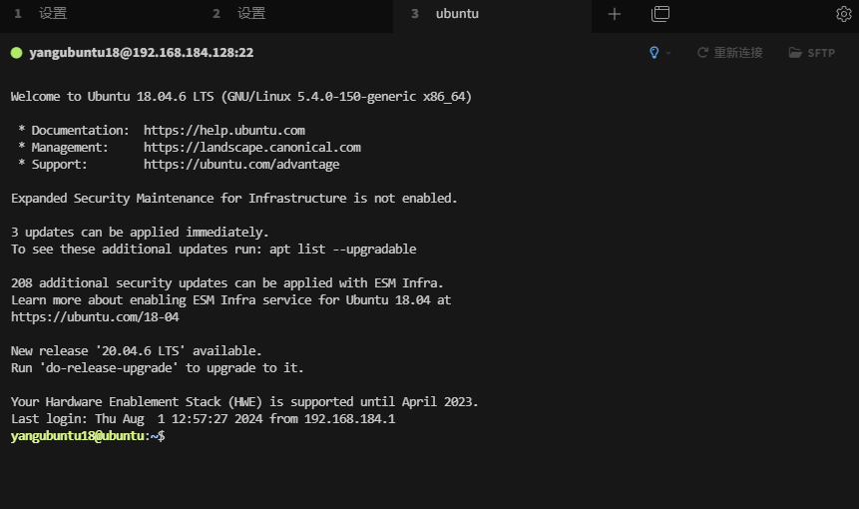Screen dimensions: 859x509
Task: Switch to the second 设置 tab
Action: point(251,14)
